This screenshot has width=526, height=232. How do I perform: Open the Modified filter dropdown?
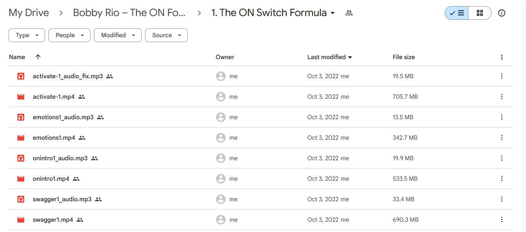pyautogui.click(x=118, y=35)
